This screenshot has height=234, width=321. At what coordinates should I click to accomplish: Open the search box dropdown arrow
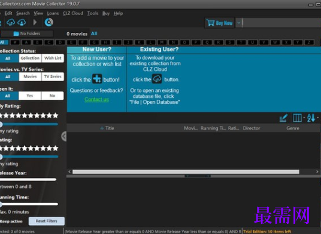pyautogui.click(x=239, y=23)
